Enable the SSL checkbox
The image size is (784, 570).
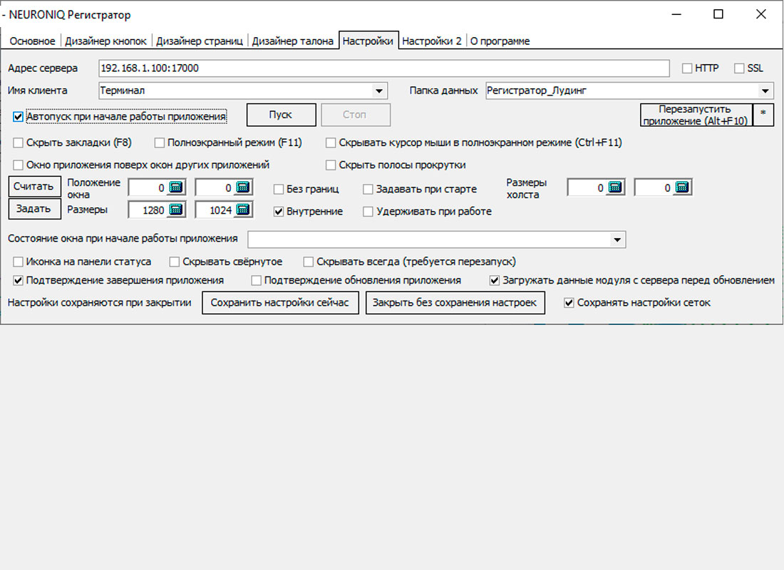[x=739, y=68]
